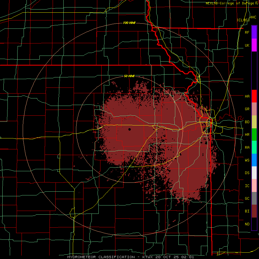259x259 pixels.
Task: Click the DS white legend swatch
Action: coord(254,173)
